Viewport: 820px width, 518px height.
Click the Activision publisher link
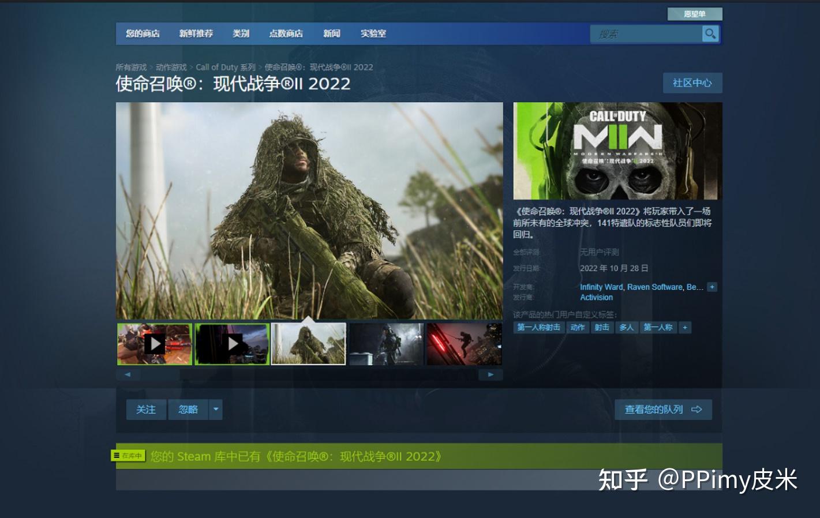point(597,297)
